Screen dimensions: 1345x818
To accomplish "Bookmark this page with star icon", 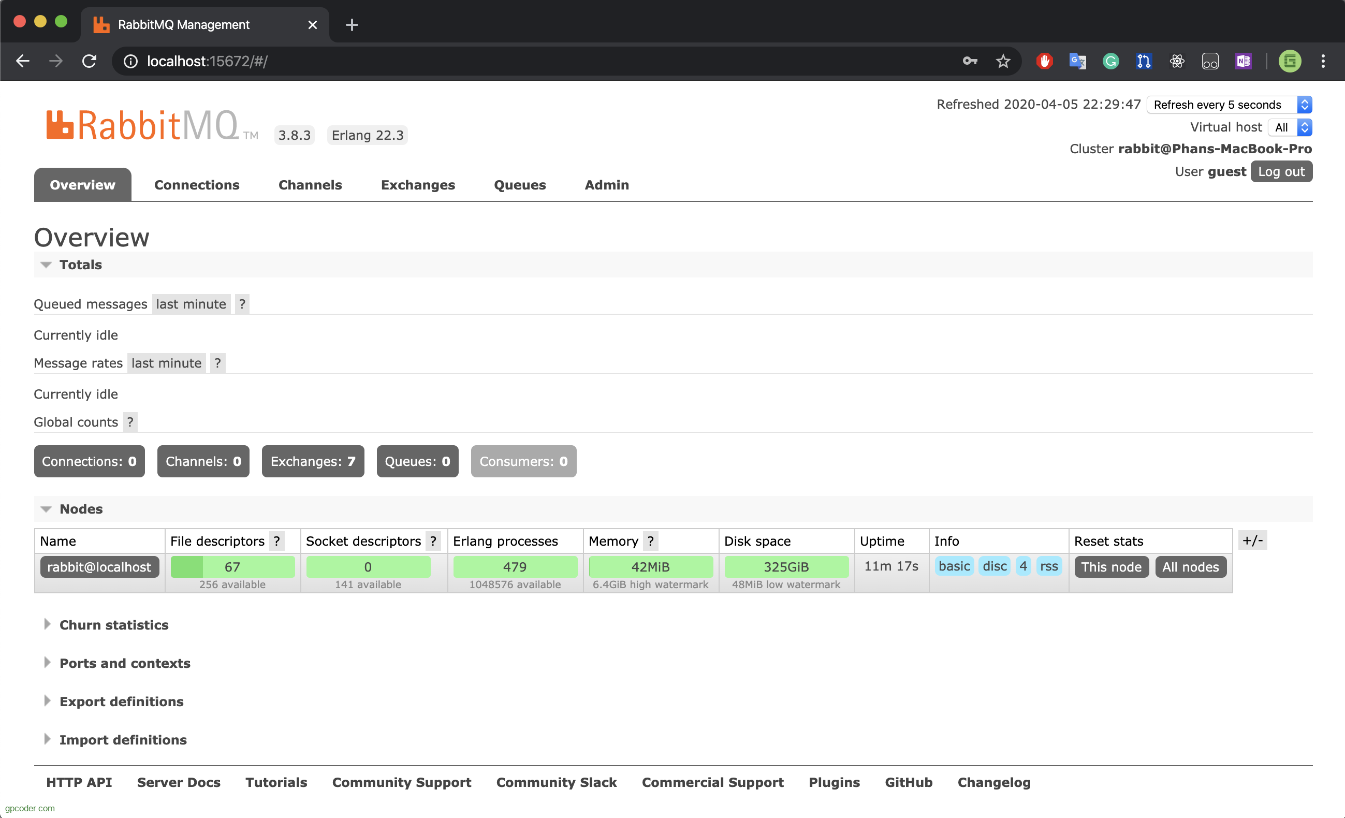I will click(1003, 61).
